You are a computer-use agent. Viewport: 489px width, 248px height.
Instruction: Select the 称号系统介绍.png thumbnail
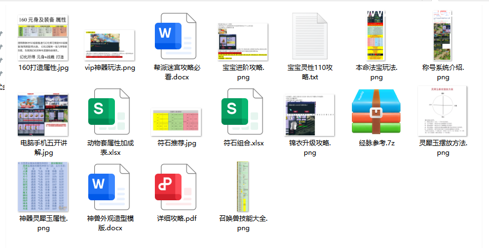click(443, 36)
